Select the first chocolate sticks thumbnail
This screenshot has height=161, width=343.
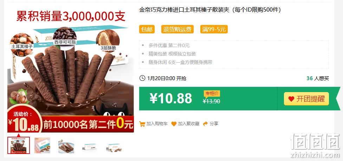point(19,146)
